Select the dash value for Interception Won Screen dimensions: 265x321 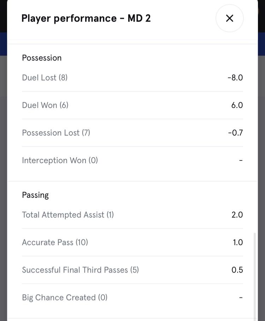241,160
